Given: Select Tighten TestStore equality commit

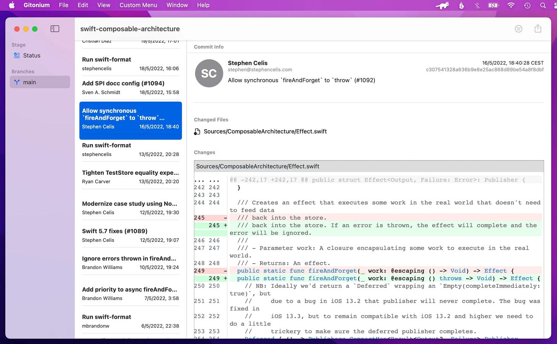Looking at the screenshot, I should coord(130,177).
